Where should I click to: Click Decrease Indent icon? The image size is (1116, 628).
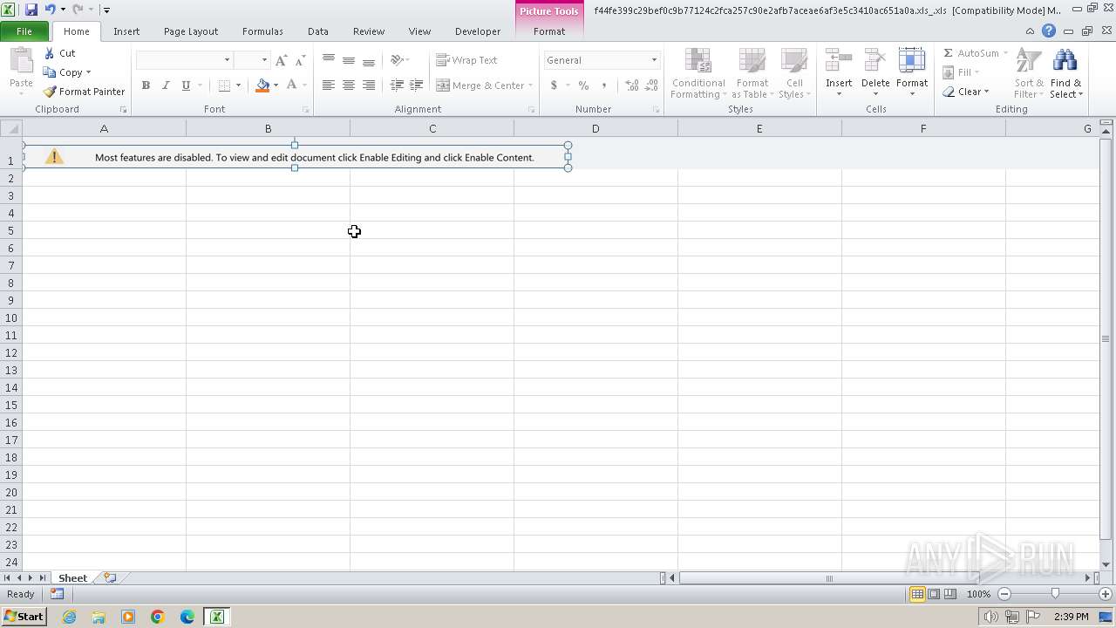point(397,85)
